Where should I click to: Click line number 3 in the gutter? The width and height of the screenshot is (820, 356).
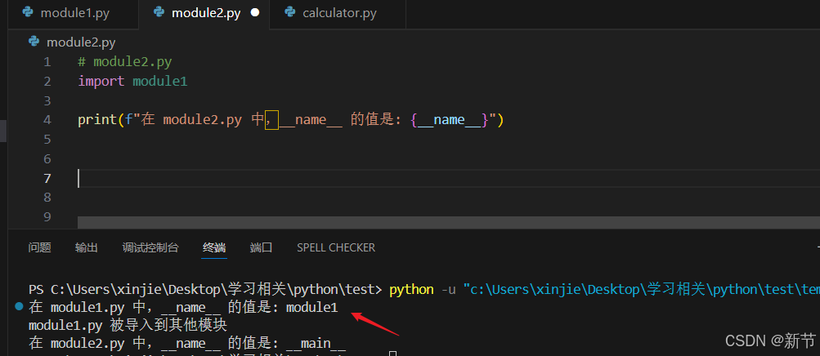point(47,100)
